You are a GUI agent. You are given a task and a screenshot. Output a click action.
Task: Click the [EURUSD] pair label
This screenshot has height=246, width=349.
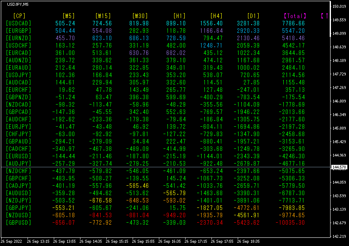click(19, 156)
